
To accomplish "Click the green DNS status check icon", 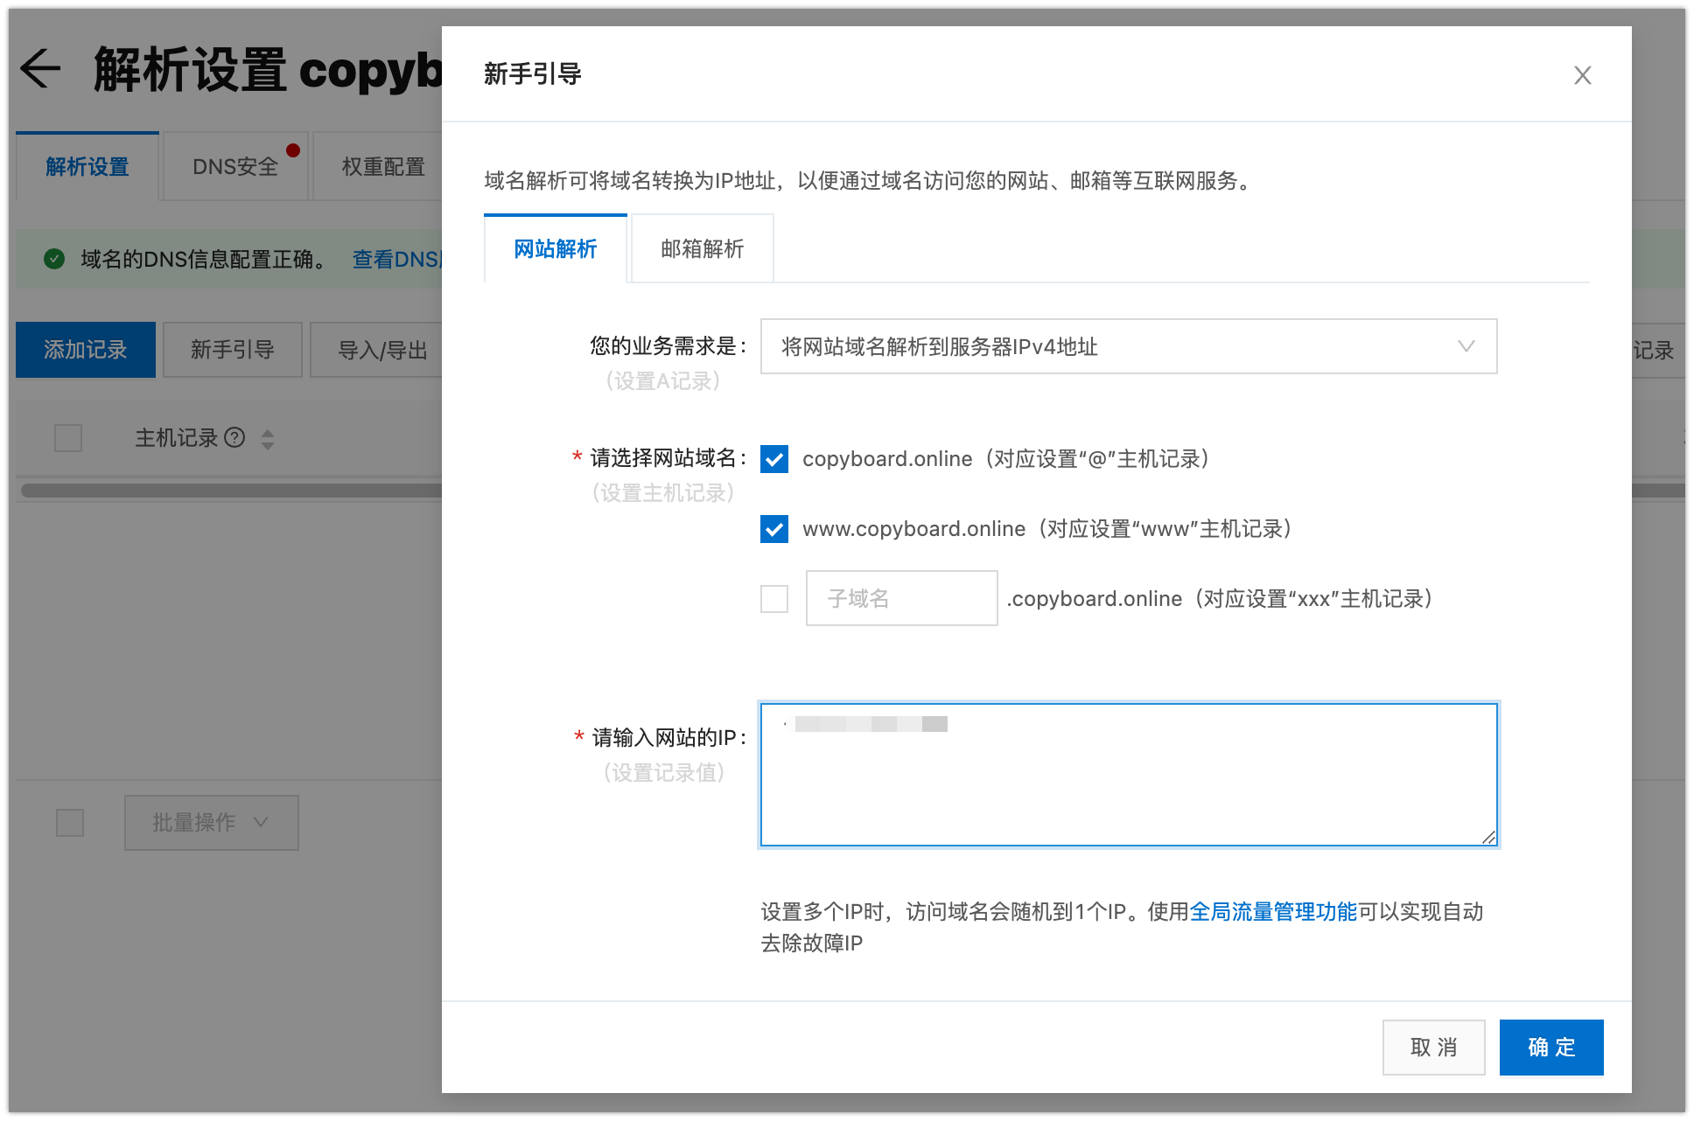I will coord(54,259).
